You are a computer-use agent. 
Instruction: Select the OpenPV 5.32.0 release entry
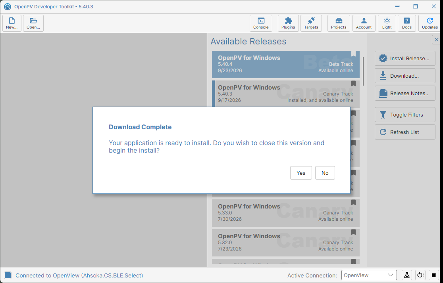286,243
